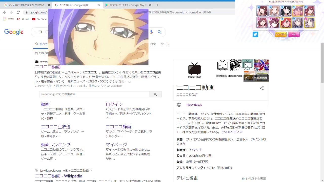Select the top-row idol card marked NEW
The height and width of the screenshot is (182, 324).
298,11
